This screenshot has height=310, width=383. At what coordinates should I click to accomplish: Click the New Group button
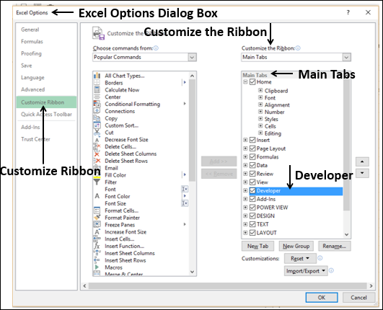coord(296,246)
